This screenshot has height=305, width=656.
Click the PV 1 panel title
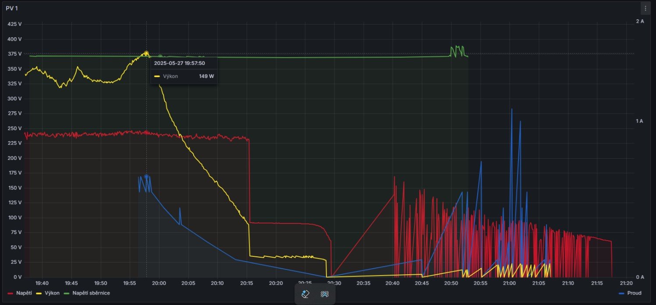point(12,8)
